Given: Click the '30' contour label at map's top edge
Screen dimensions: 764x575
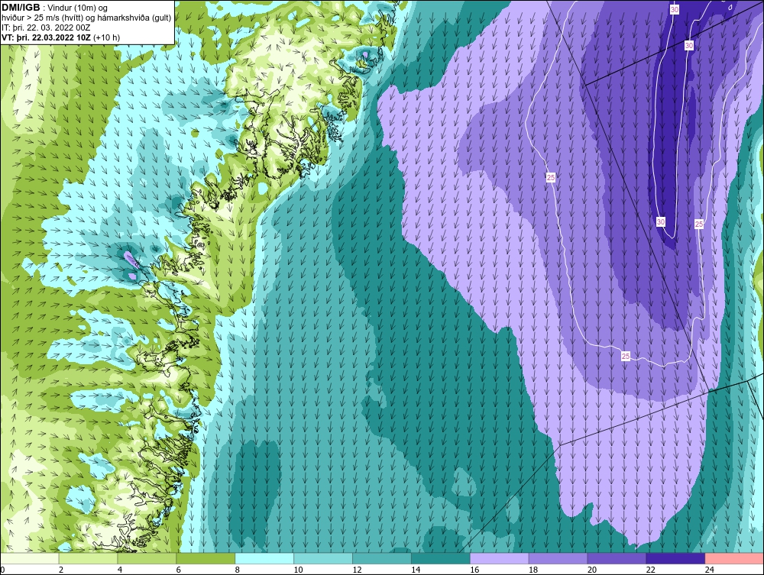Looking at the screenshot, I should [x=675, y=9].
